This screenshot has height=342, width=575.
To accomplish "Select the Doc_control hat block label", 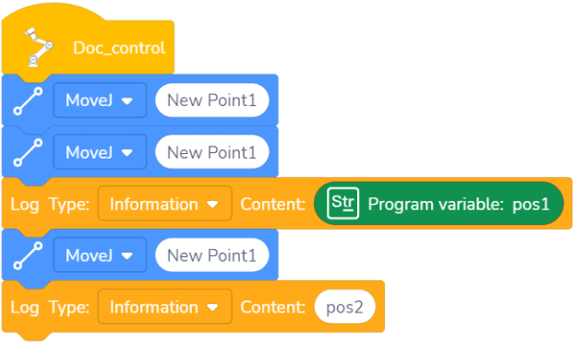I will [119, 48].
